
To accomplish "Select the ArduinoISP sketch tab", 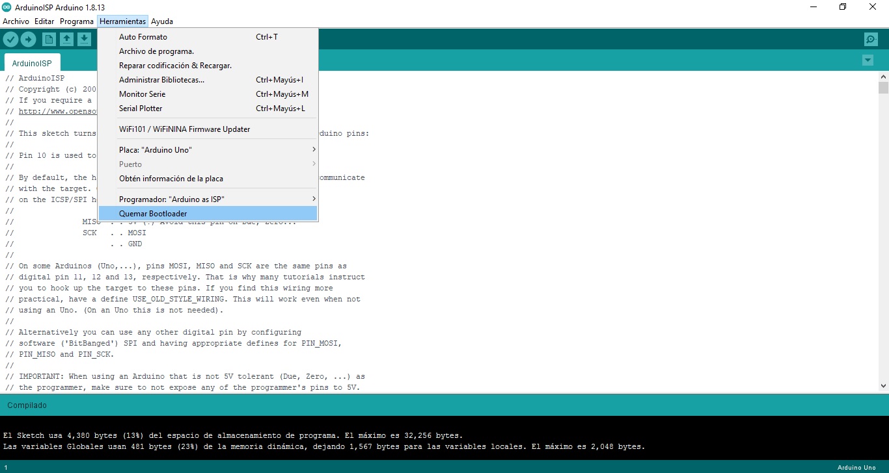I will point(32,63).
